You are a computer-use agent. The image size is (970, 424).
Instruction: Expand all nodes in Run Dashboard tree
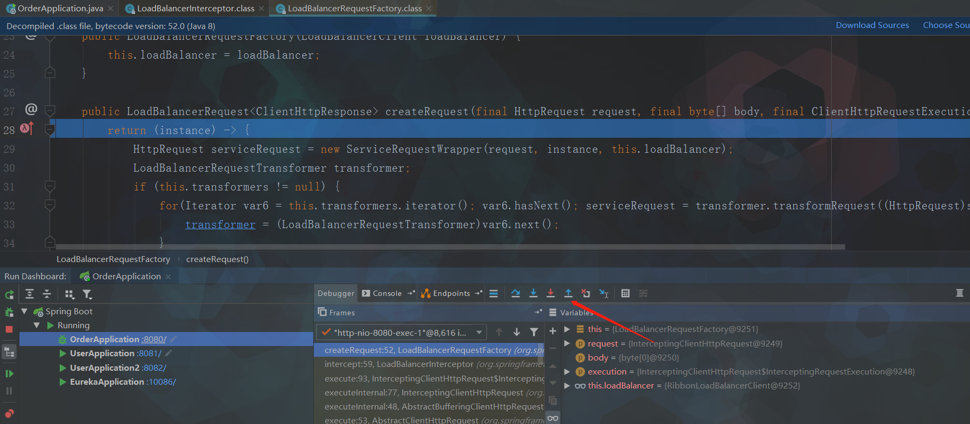(30, 294)
